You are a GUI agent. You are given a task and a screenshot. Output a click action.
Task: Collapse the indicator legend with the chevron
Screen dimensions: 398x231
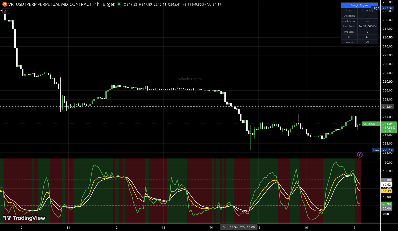point(6,11)
